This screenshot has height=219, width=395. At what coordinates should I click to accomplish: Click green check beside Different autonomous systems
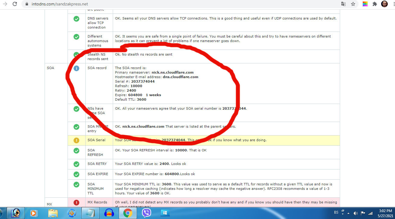[77, 37]
